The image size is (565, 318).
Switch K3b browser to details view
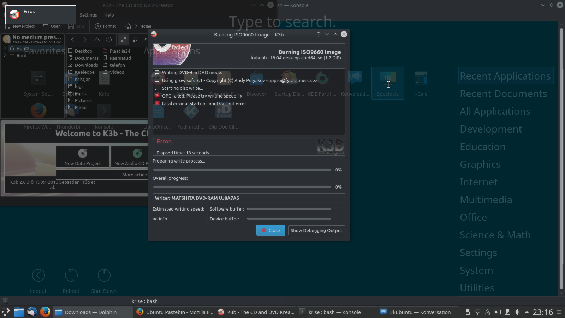click(x=136, y=40)
